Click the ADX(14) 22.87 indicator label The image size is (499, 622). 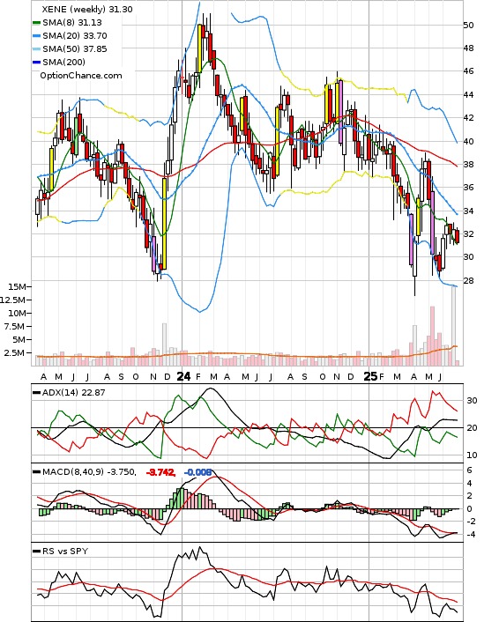(x=73, y=392)
